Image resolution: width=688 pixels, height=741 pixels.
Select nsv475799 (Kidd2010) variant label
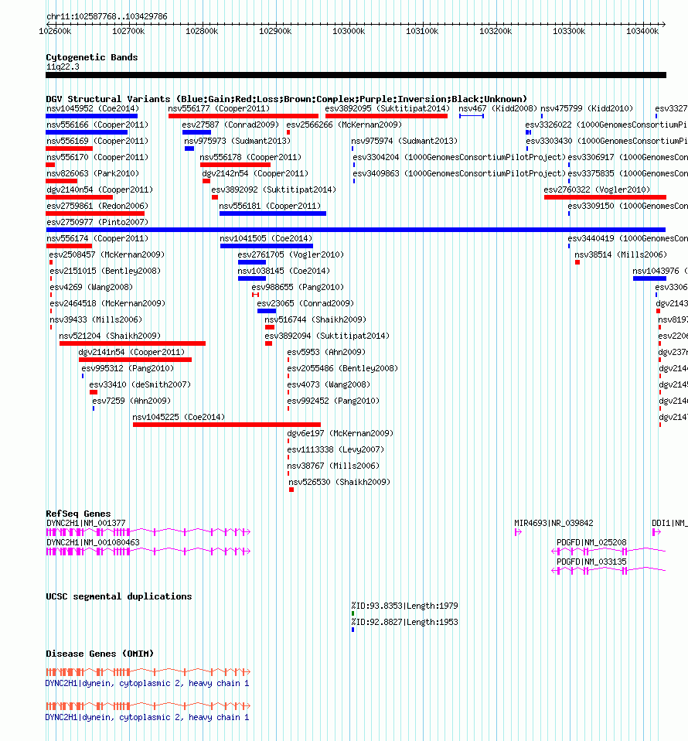click(587, 108)
